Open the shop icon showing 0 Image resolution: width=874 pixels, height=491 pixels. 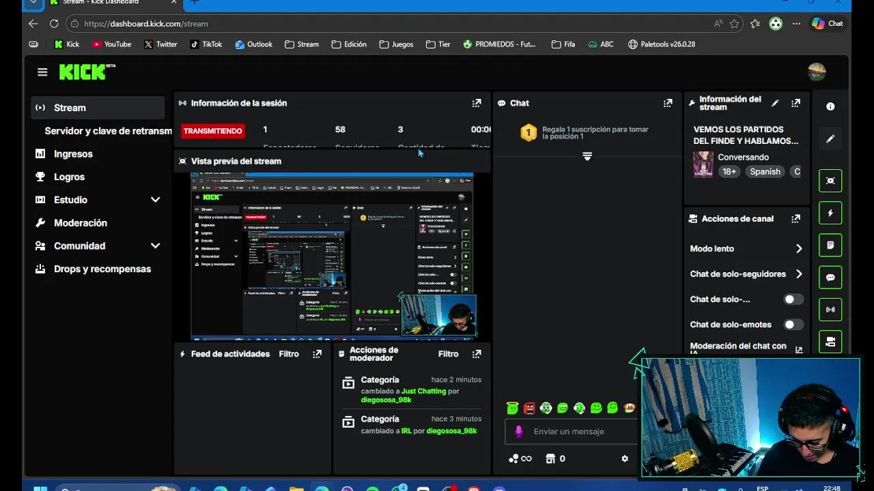pyautogui.click(x=555, y=459)
